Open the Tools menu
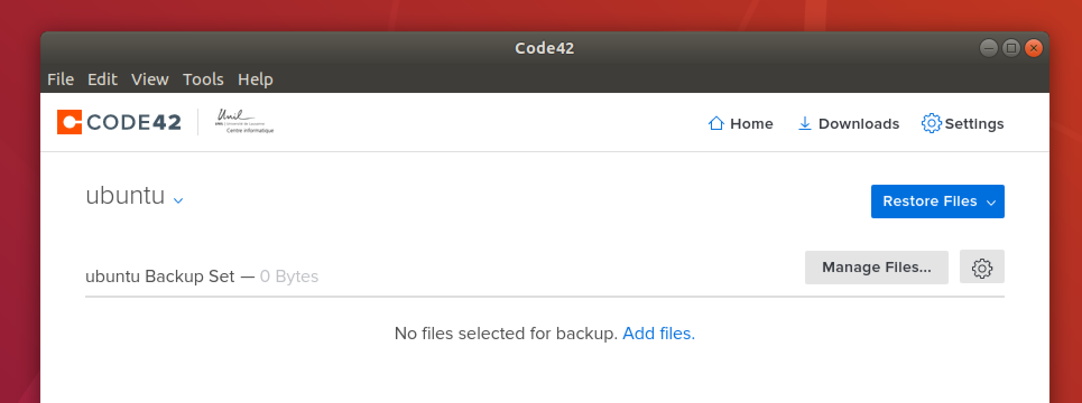 click(x=203, y=79)
